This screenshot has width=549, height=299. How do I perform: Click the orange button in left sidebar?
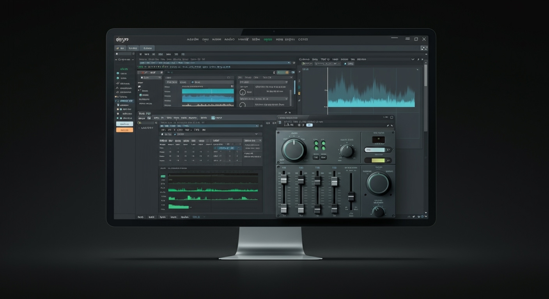(124, 130)
